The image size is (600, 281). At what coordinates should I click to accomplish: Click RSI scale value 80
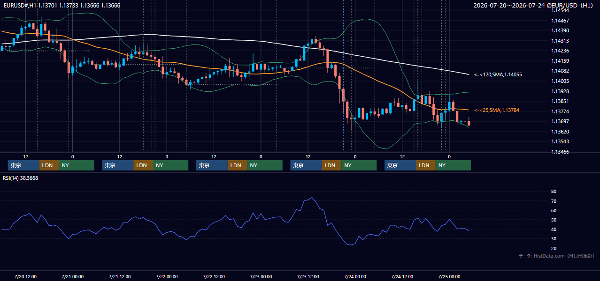click(x=554, y=192)
